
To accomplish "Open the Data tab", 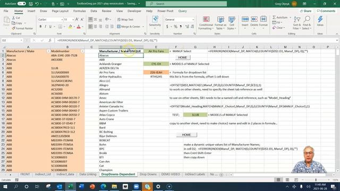I will (93, 11).
